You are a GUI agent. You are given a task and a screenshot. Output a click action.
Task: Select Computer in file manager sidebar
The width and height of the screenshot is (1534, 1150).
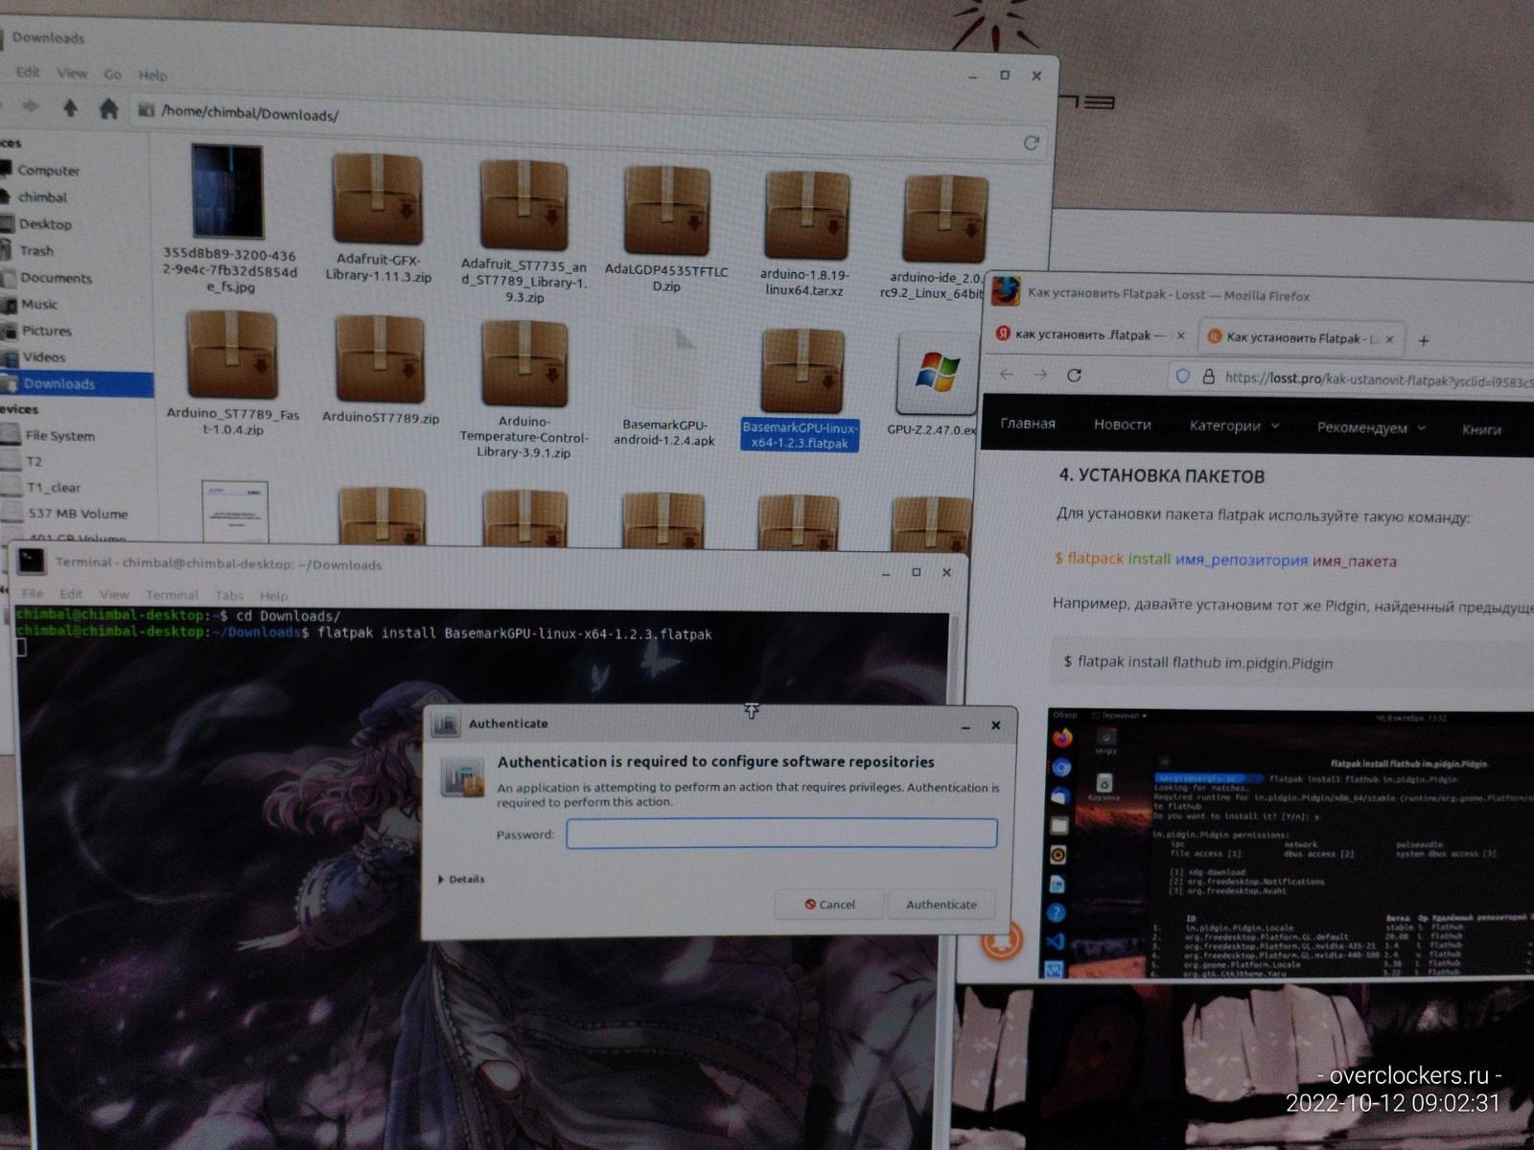40,170
